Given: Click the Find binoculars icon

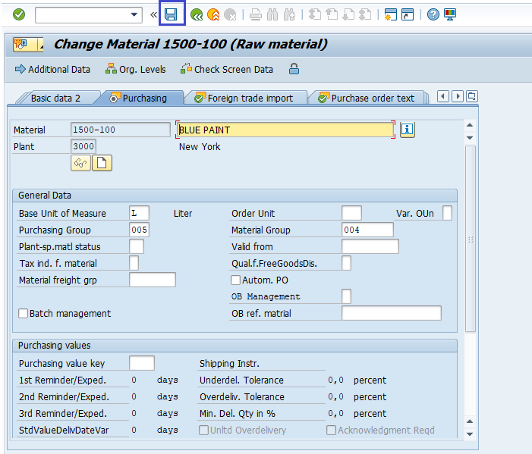Looking at the screenshot, I should click(x=272, y=14).
